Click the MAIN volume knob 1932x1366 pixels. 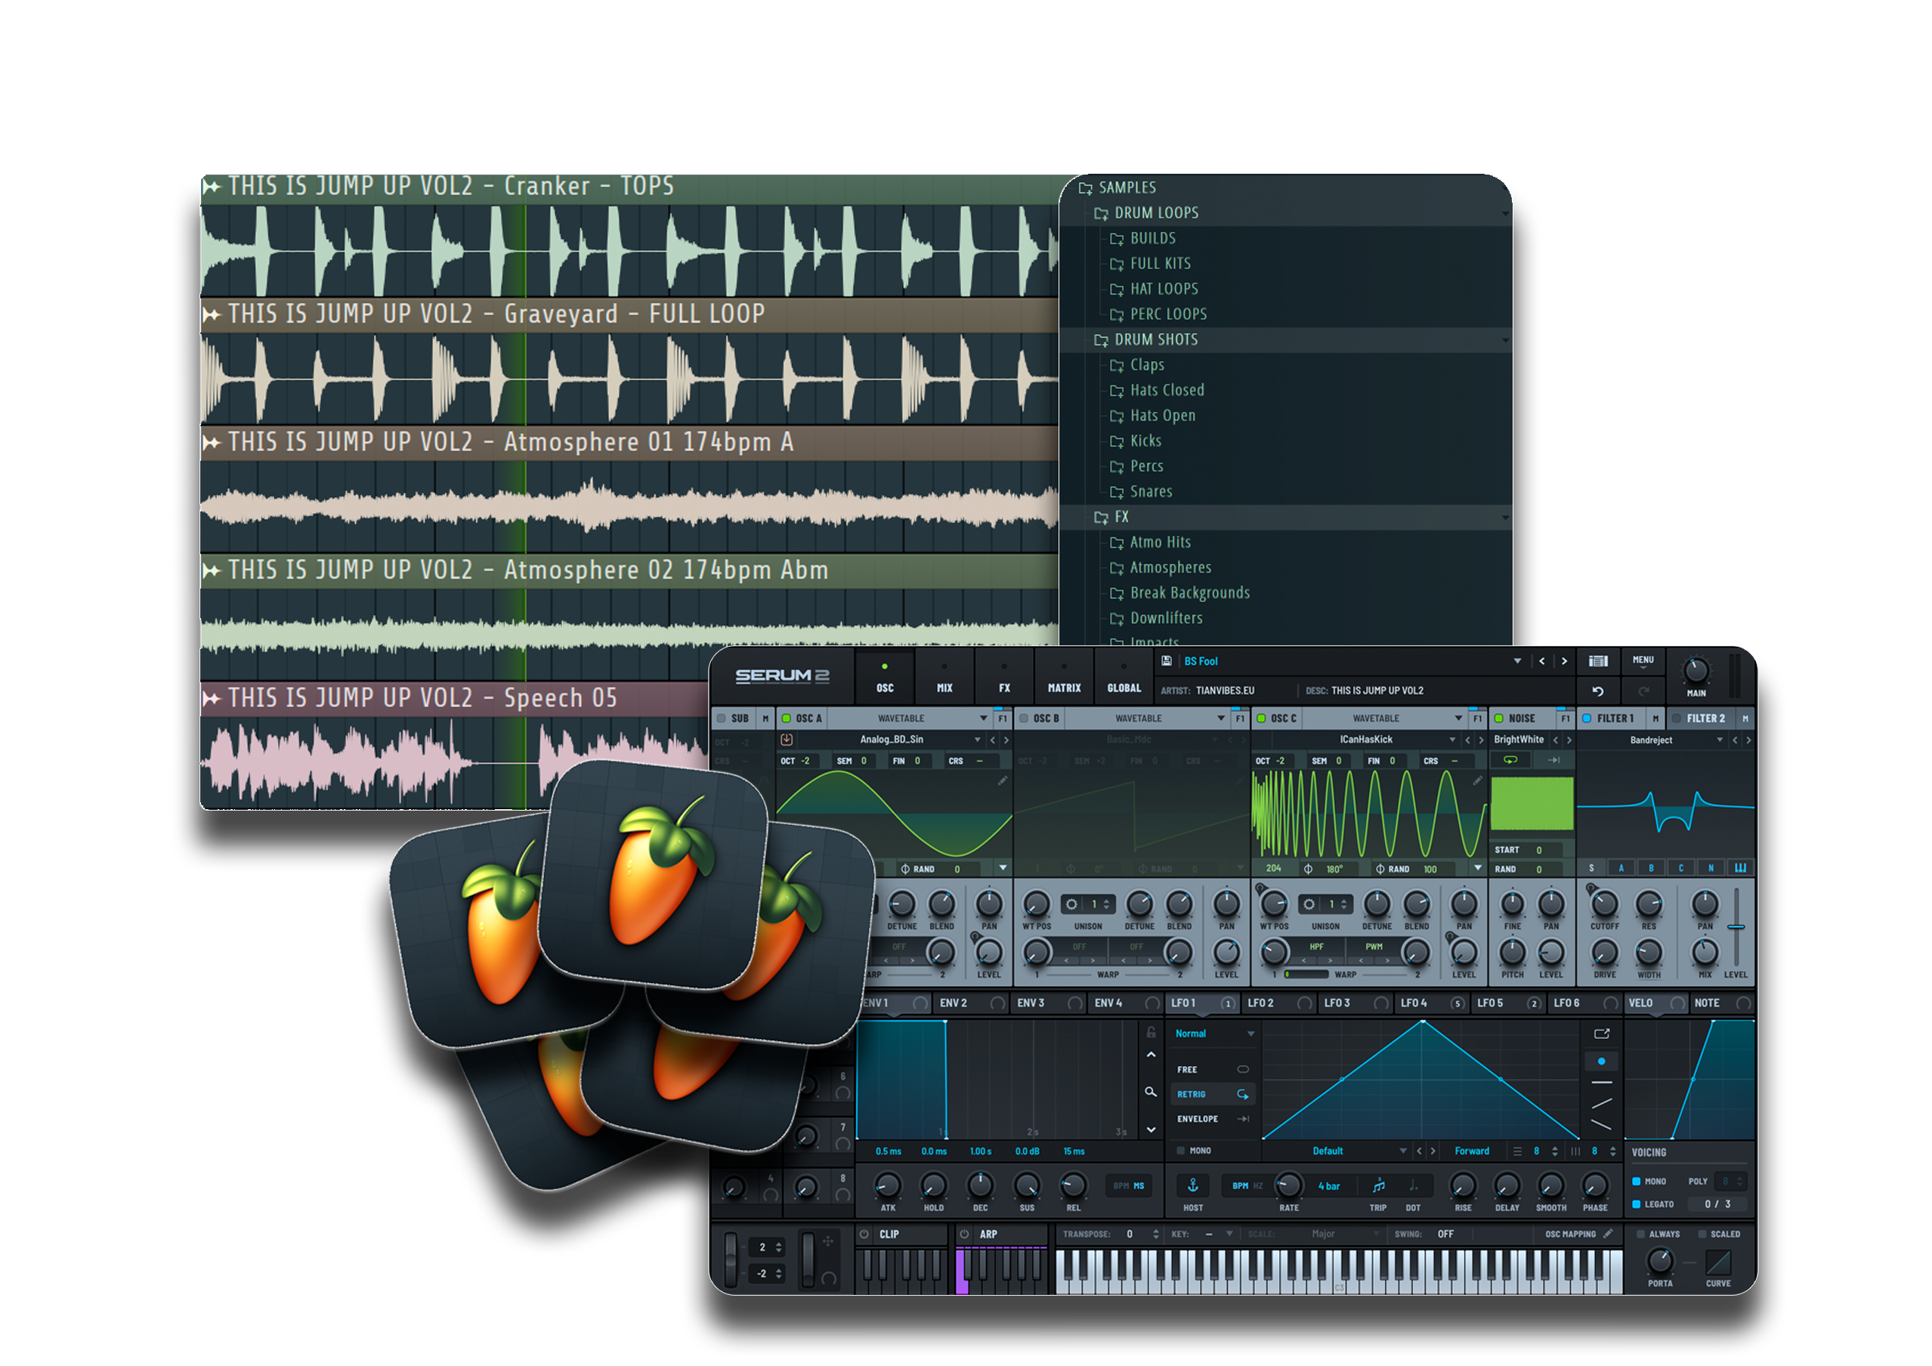(1696, 671)
